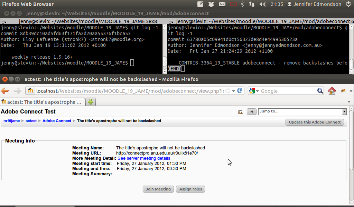354x207 pixels.
Task: Click the search magnifier icon
Action: click(320, 91)
